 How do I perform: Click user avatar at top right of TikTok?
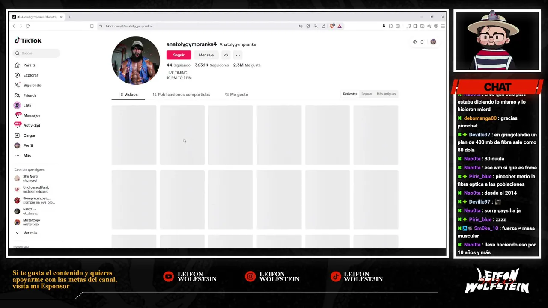tap(433, 42)
